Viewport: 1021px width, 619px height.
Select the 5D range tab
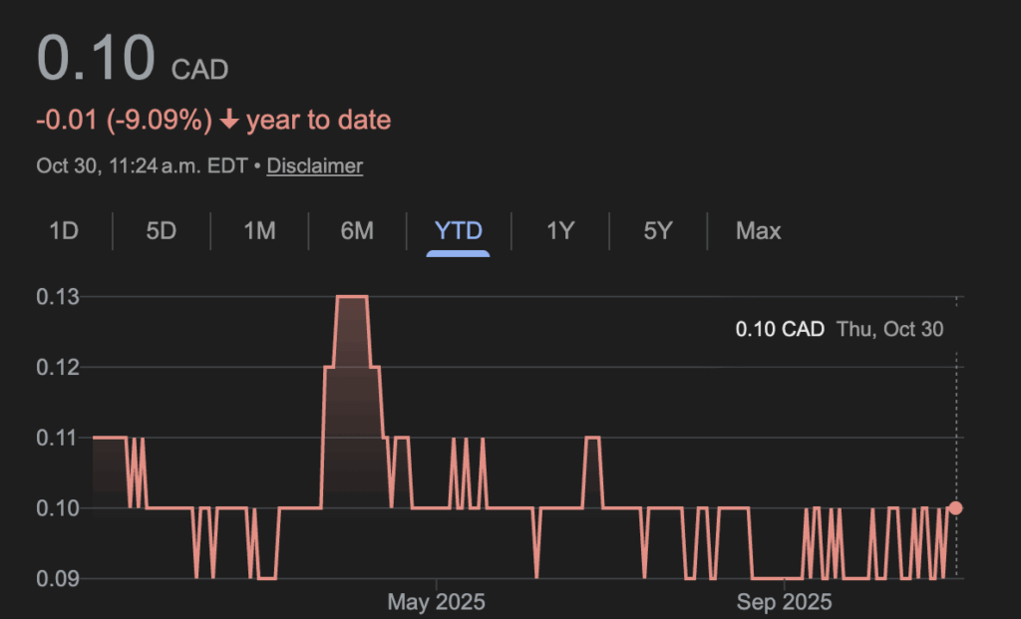(161, 231)
